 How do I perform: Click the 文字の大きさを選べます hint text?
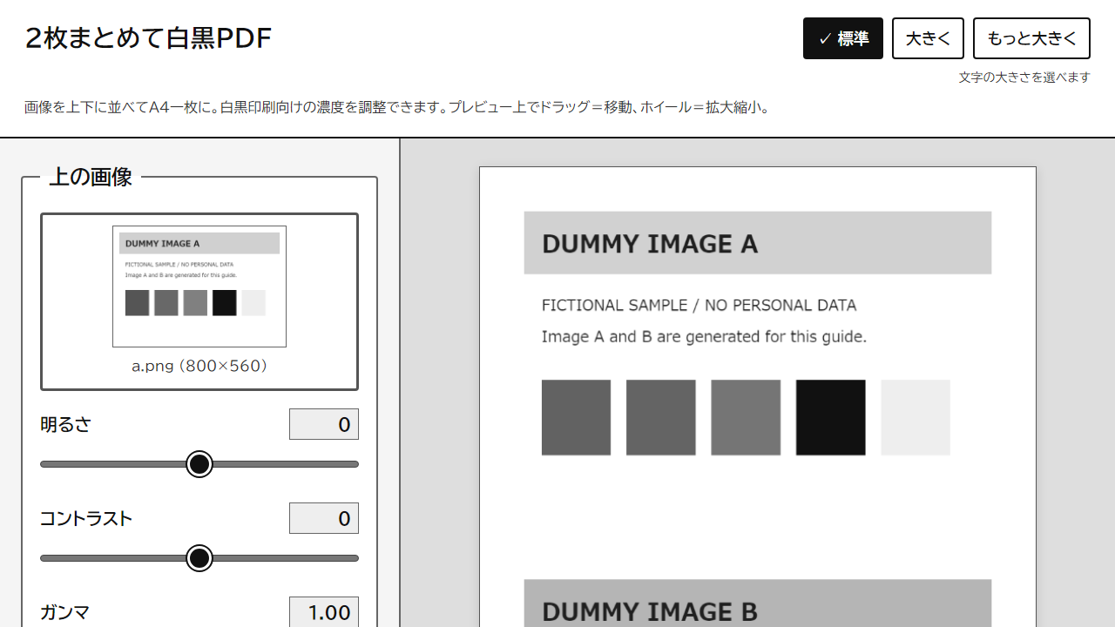pyautogui.click(x=1024, y=78)
